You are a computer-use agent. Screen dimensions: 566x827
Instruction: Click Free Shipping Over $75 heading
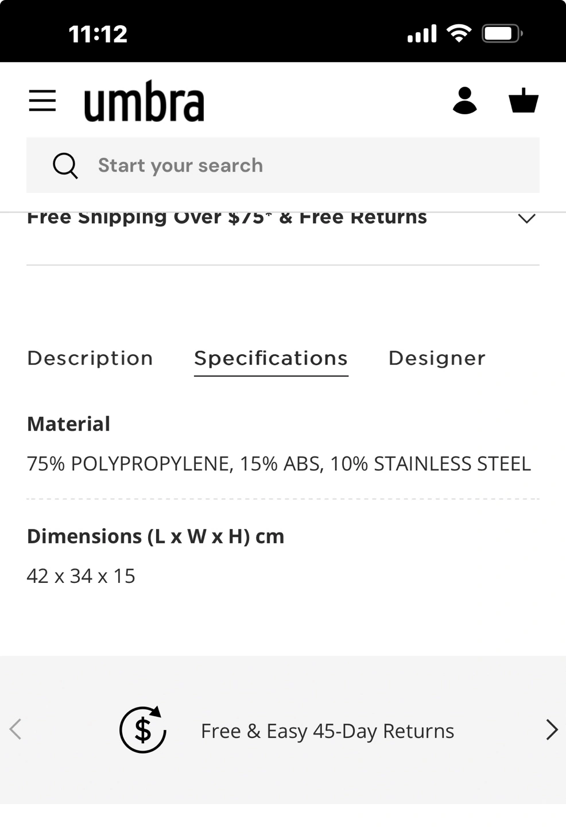pos(227,218)
